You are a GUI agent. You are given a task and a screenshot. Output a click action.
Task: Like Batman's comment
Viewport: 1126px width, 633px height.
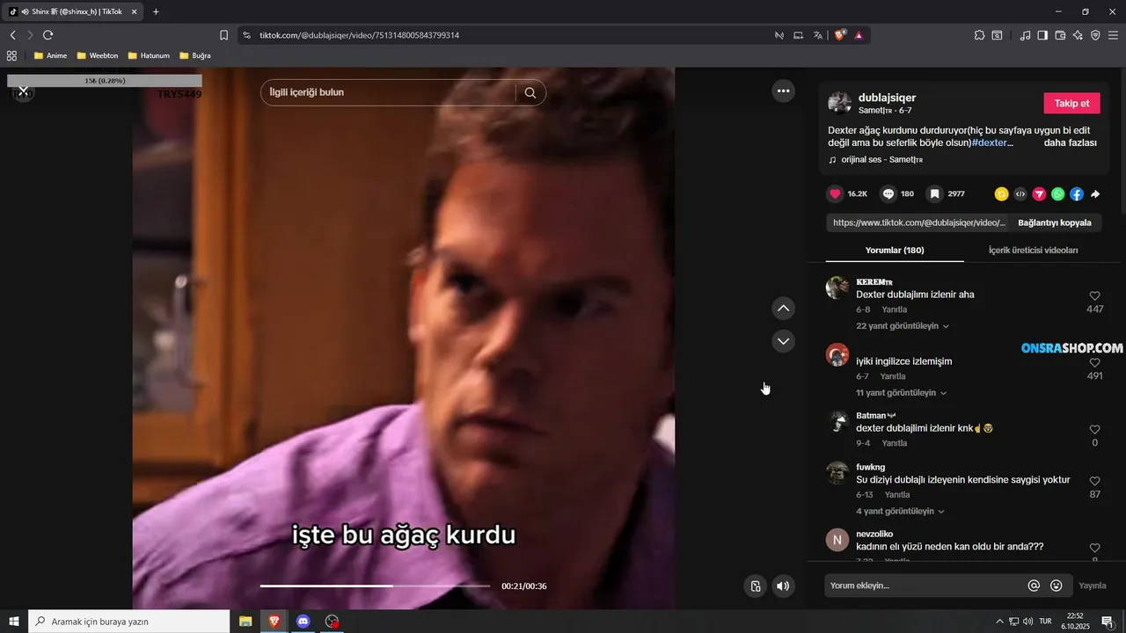[1094, 430]
